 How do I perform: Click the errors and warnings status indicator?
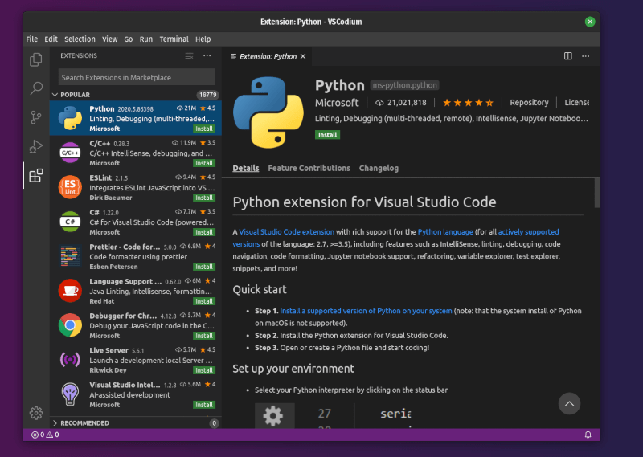45,435
